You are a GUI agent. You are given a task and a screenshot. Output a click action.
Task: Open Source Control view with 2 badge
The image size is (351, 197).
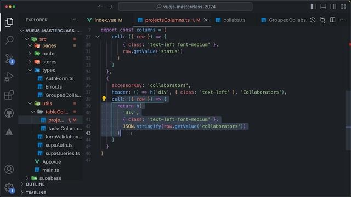pyautogui.click(x=9, y=59)
